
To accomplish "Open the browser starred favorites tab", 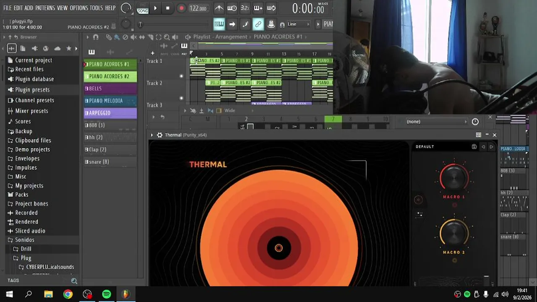I will click(x=69, y=48).
